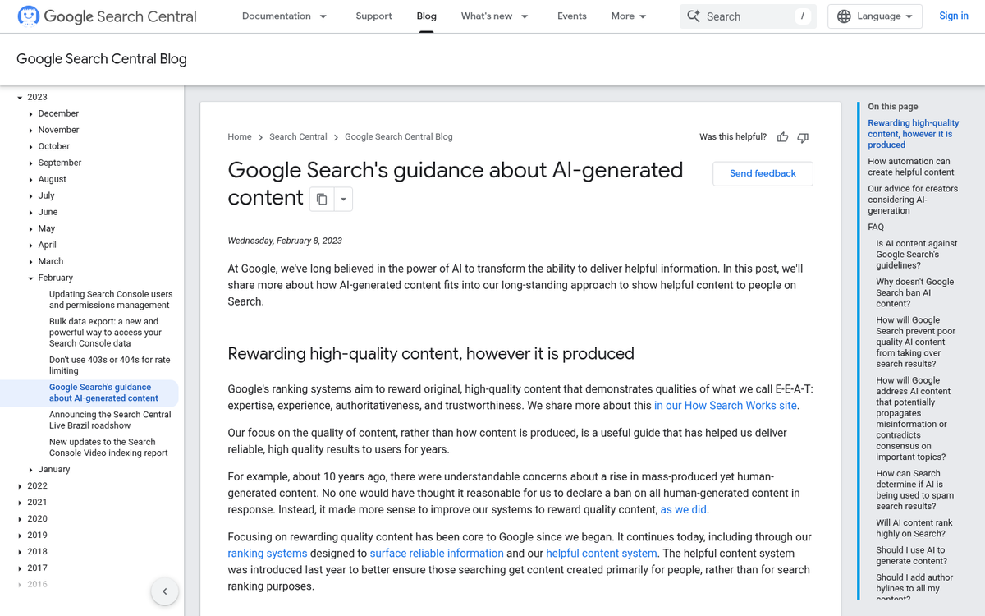The width and height of the screenshot is (985, 616).
Task: Jump to Our advice for creators section
Action: pyautogui.click(x=913, y=200)
